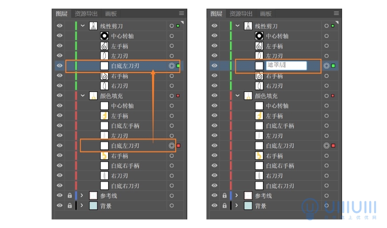
Task: Click red selection square of 颜色填充 in left panel
Action: click(x=178, y=96)
